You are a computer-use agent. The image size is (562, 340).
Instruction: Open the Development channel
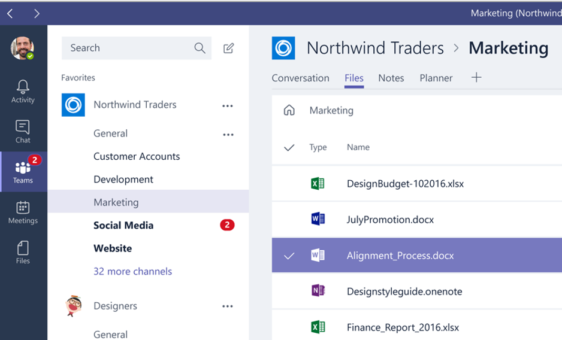coord(123,179)
